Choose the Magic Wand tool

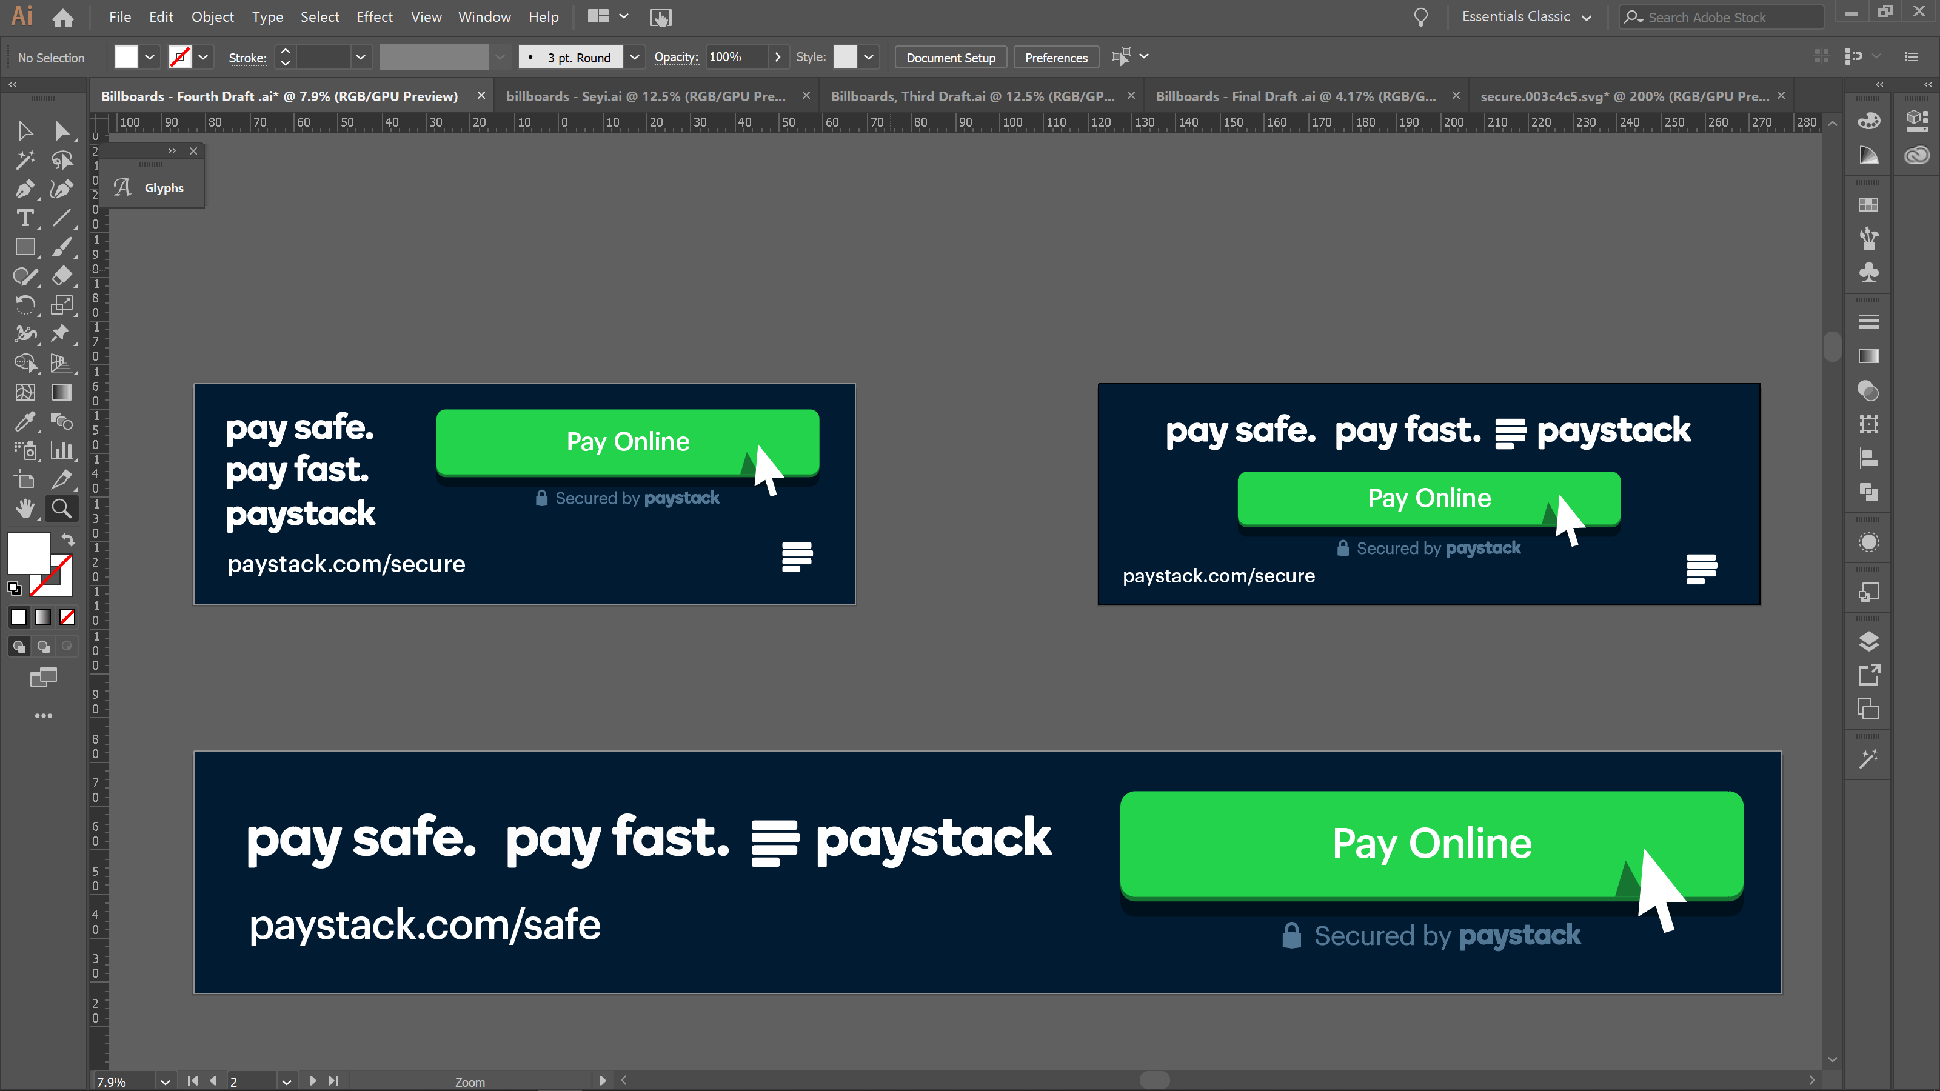[25, 159]
